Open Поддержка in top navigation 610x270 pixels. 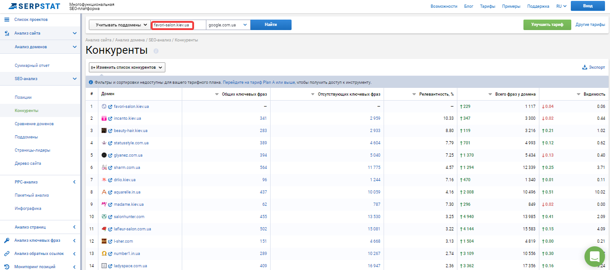click(x=538, y=6)
